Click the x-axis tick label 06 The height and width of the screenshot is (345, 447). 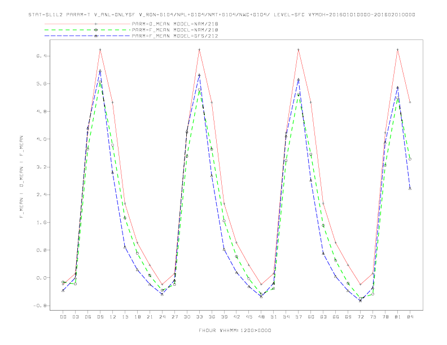[x=88, y=317]
